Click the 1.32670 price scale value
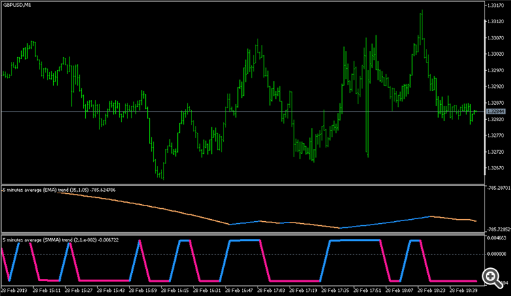The image size is (511, 296). click(x=495, y=168)
